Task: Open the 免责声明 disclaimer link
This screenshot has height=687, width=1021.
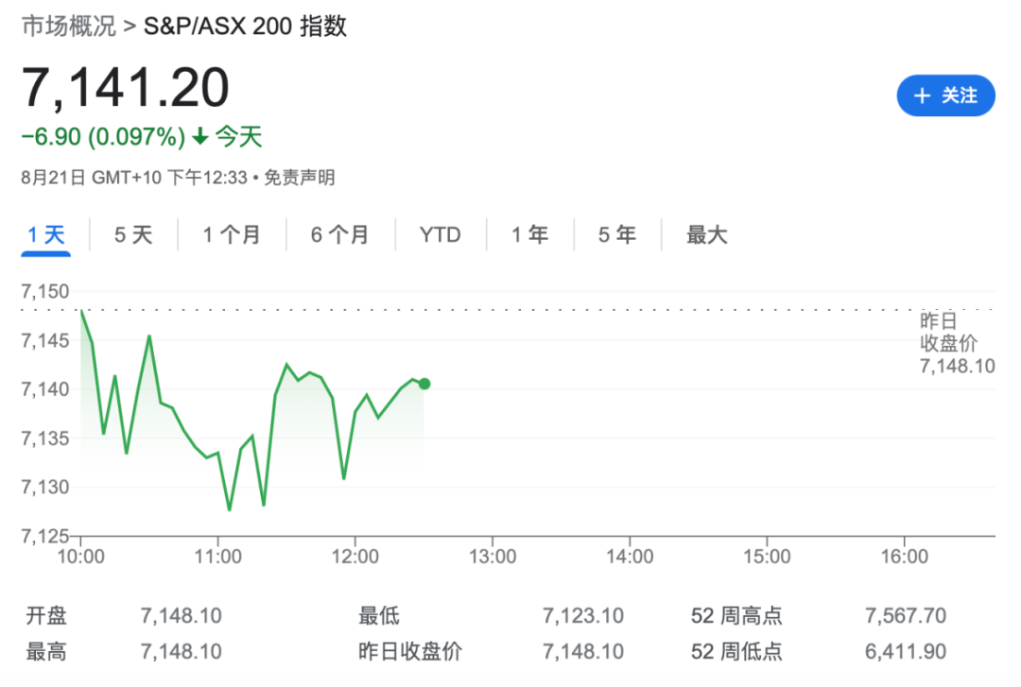Action: point(299,177)
